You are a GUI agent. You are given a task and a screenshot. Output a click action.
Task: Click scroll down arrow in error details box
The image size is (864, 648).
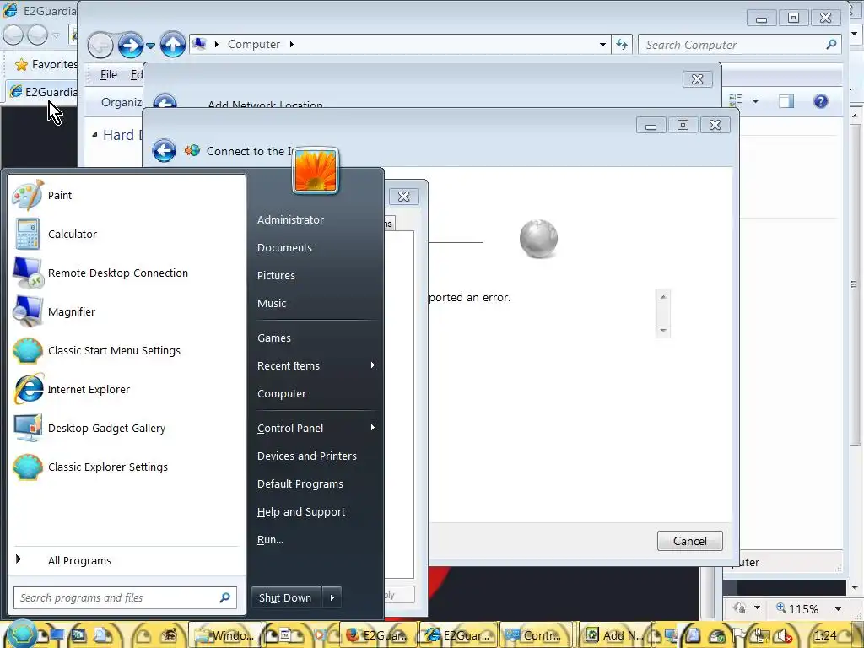coord(663,330)
